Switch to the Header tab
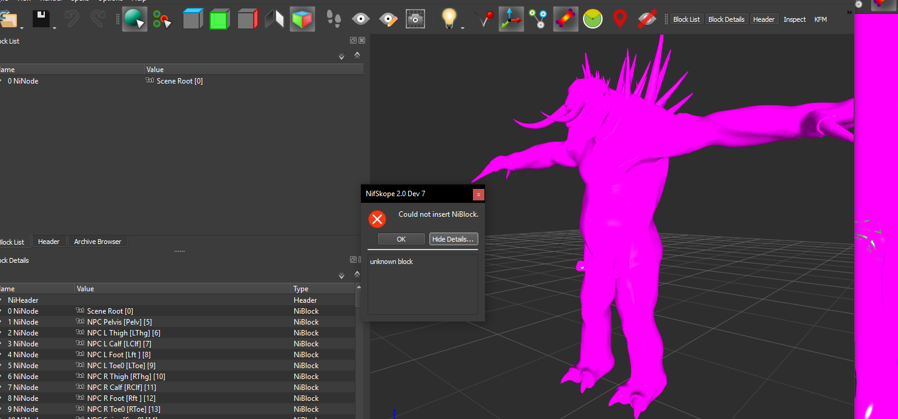Screen dimensions: 898x419 point(49,242)
